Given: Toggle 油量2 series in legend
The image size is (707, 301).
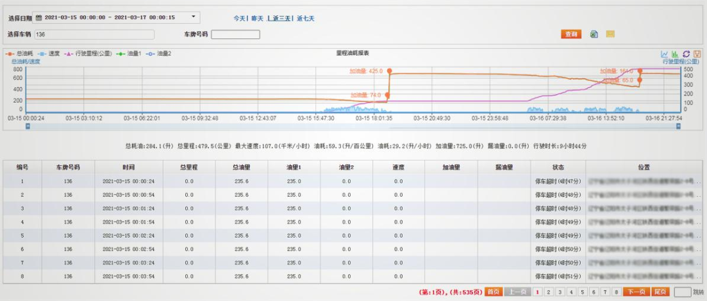Looking at the screenshot, I should [158, 54].
